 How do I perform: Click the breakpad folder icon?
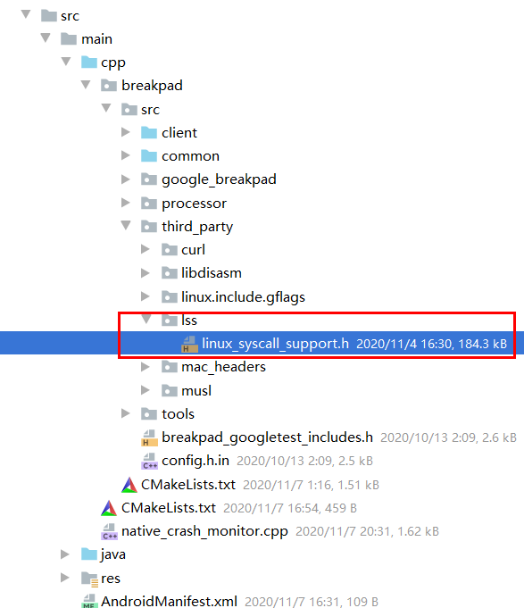pyautogui.click(x=109, y=86)
